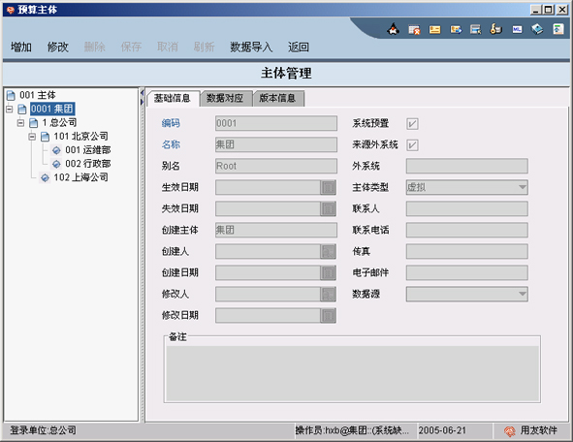Screen dimensions: 573x442
Task: Toggle the 系统预置 checkbox
Action: (x=412, y=124)
